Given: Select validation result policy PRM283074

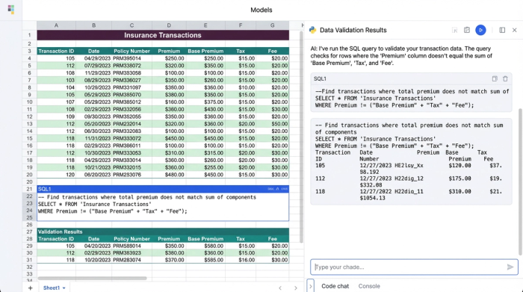Looking at the screenshot, I should (131, 260).
